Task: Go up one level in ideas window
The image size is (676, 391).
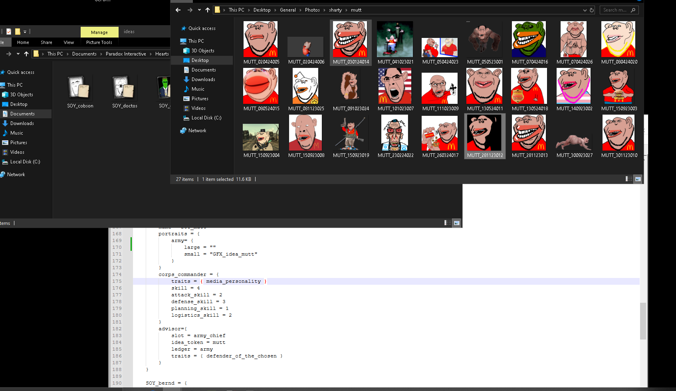Action: click(26, 54)
